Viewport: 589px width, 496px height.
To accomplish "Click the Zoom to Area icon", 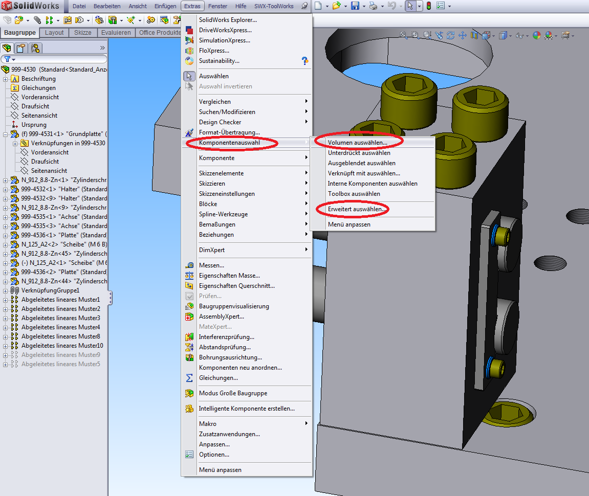I will coord(415,35).
